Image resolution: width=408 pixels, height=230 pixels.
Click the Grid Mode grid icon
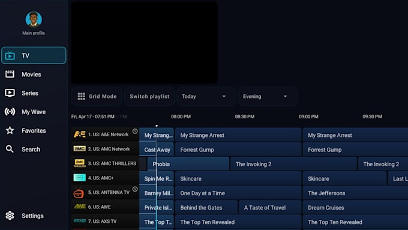pos(81,96)
